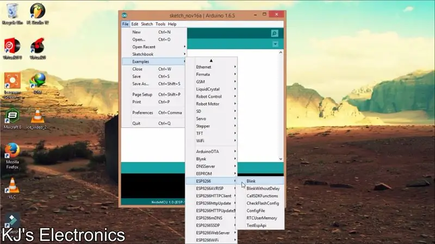Screen dimensions: 435x244
Task: Open the Tools menu
Action: (x=160, y=24)
